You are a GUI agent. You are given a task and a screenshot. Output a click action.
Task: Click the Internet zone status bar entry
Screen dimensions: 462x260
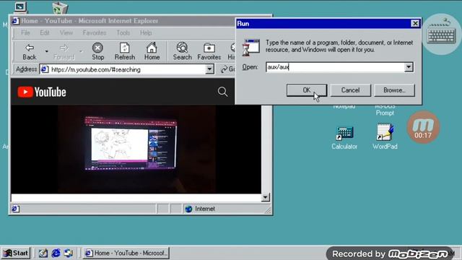tap(201, 209)
